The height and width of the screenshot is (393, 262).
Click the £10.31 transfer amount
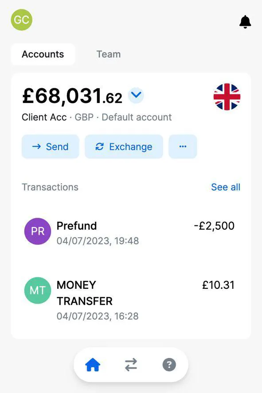click(218, 285)
